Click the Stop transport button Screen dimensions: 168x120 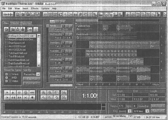[7, 93]
